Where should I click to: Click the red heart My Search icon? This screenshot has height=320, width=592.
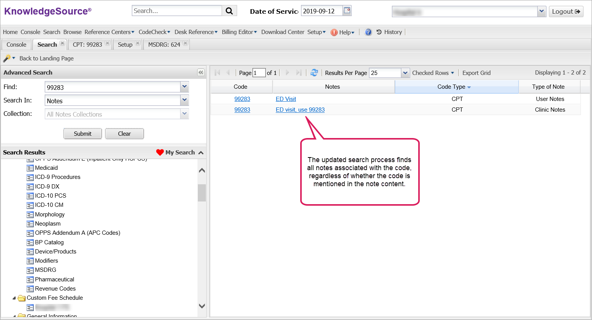pyautogui.click(x=160, y=153)
